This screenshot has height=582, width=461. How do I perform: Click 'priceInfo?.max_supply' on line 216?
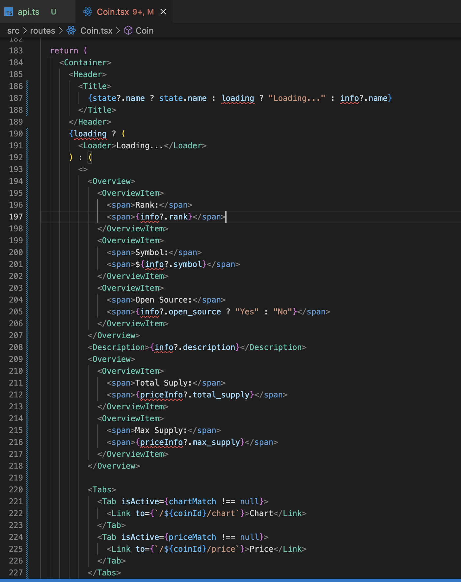[x=190, y=442]
